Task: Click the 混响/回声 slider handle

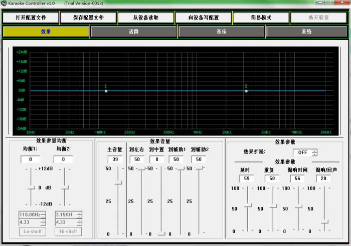Action: click(324, 221)
